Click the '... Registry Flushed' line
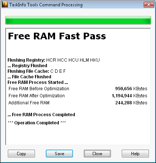 point(28,66)
